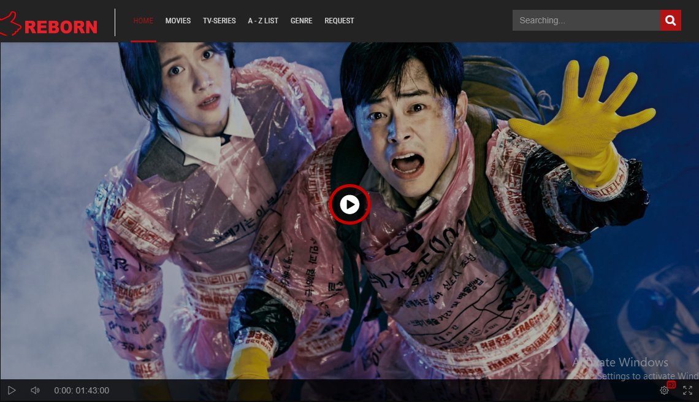The image size is (699, 402).
Task: Start the video with center play button
Action: pos(350,204)
